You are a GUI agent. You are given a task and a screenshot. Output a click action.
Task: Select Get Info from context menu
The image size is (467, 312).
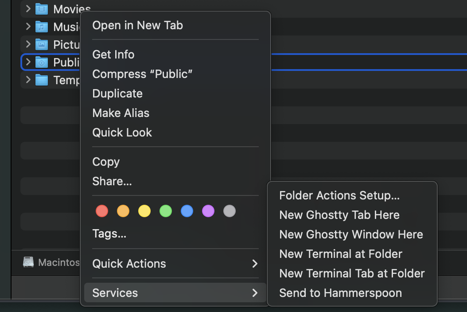[113, 55]
